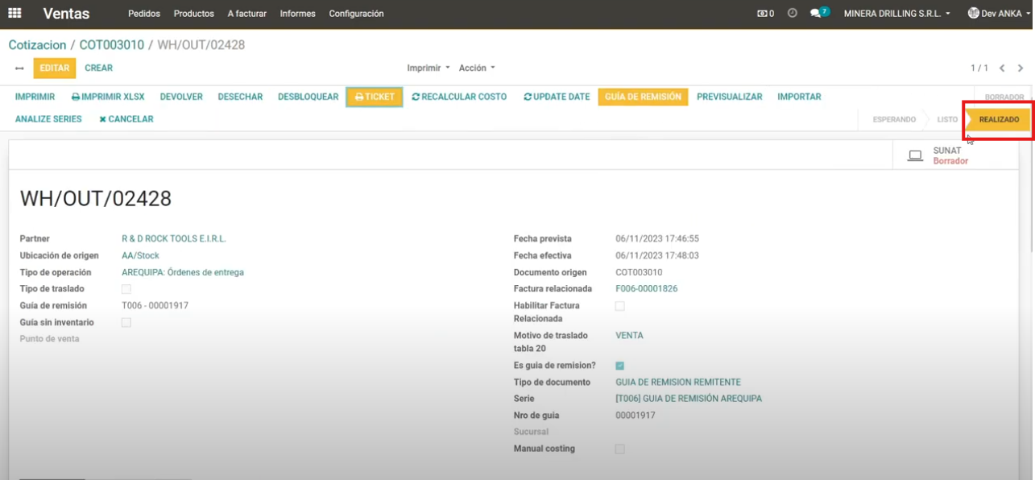Screen dimensions: 1035x480
Task: Go to next record arrow
Action: coord(1021,68)
